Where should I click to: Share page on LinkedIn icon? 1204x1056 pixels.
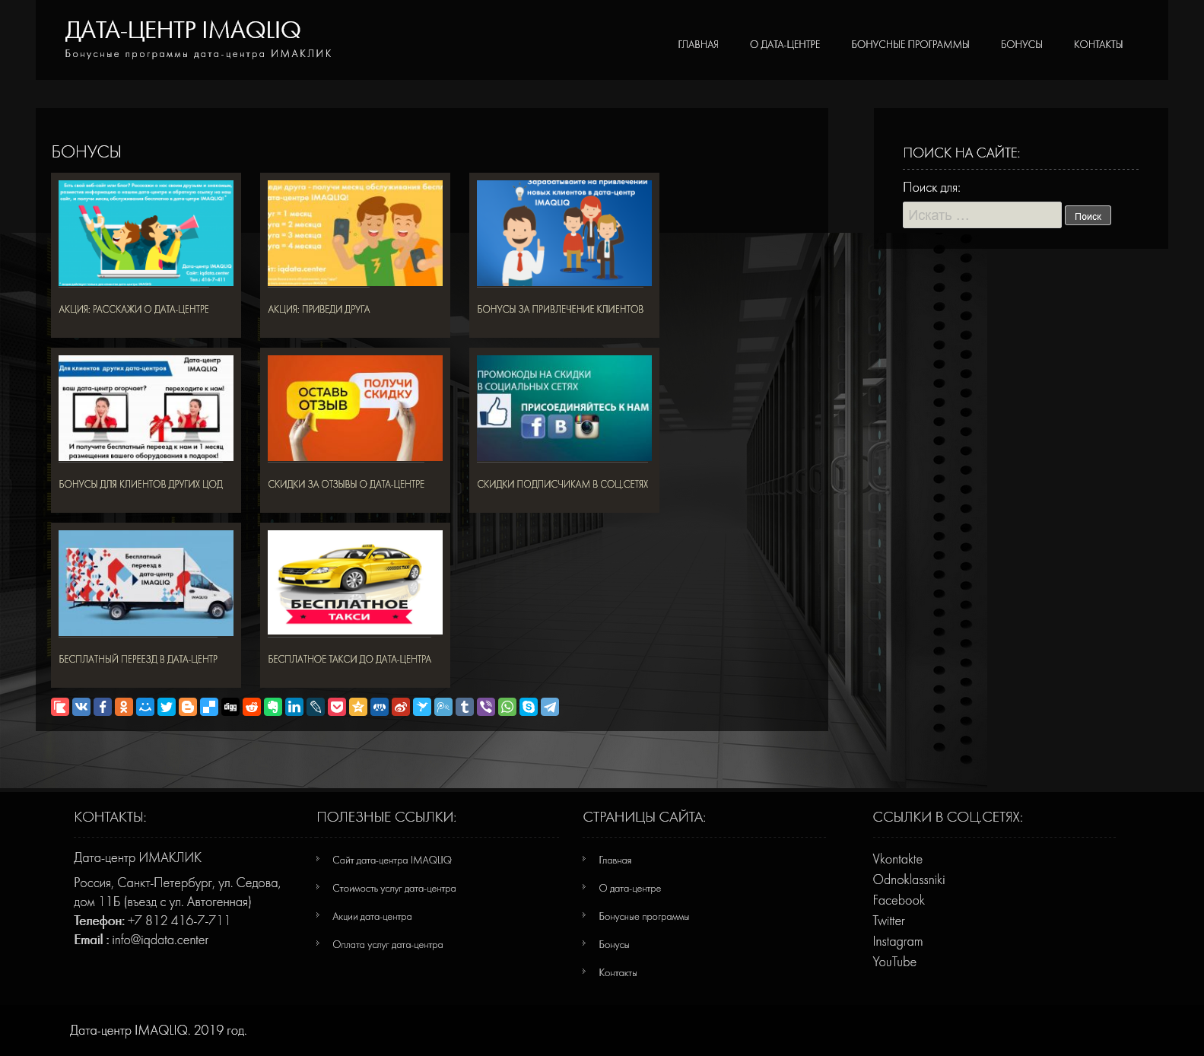point(294,707)
